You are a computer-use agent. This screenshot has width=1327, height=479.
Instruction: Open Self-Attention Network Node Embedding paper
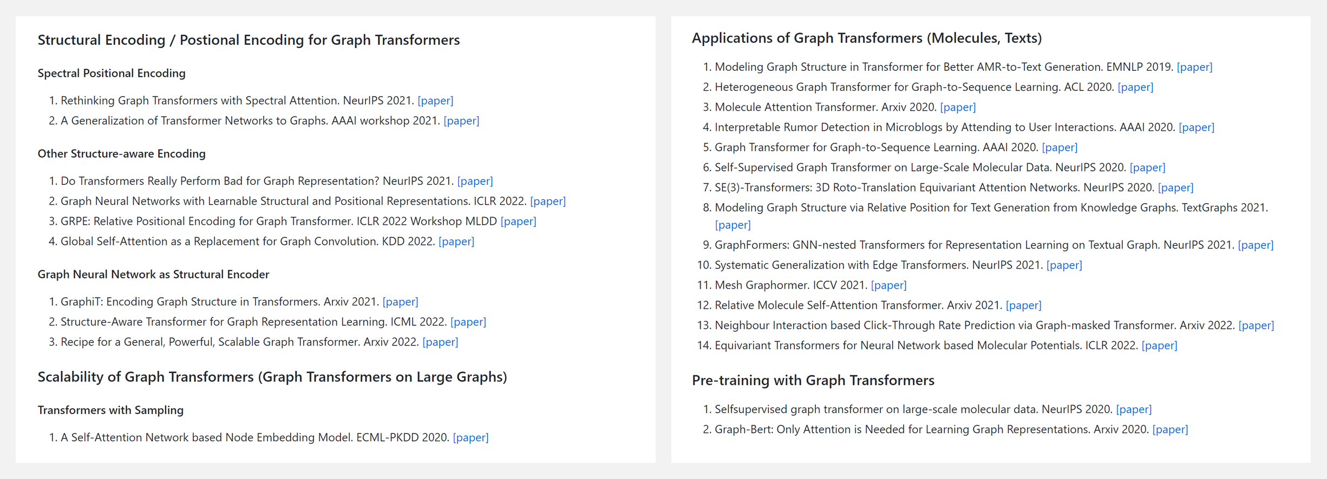470,437
